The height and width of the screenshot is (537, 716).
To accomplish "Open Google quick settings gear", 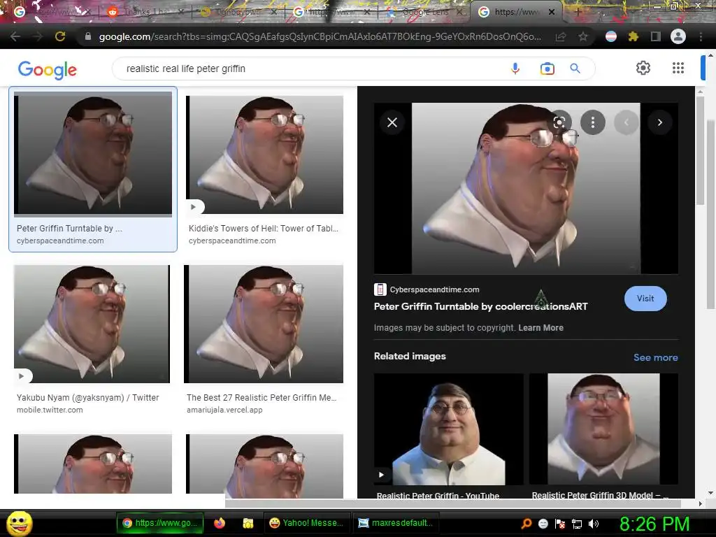I will pyautogui.click(x=643, y=68).
